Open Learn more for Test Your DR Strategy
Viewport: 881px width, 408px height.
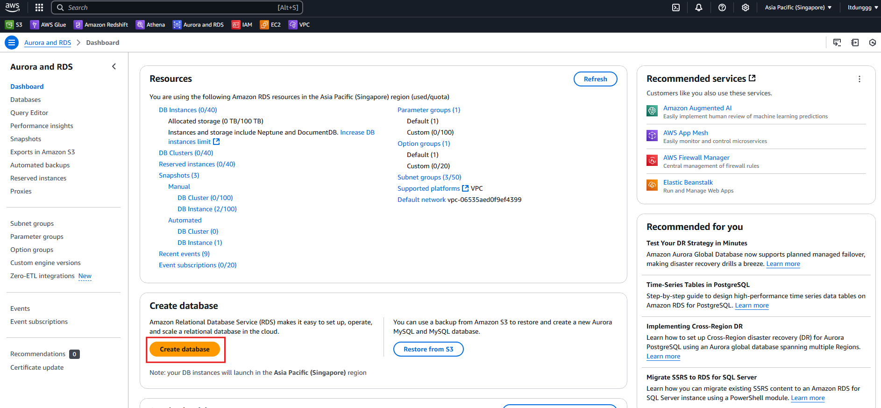pos(783,264)
